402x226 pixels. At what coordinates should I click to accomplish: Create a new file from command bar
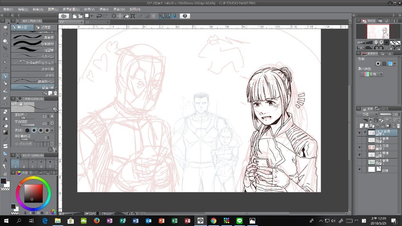coord(74,16)
